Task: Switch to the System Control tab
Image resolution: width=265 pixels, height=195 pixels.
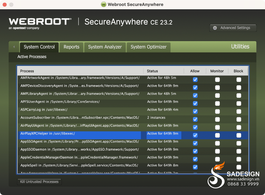Action: tap(39, 47)
